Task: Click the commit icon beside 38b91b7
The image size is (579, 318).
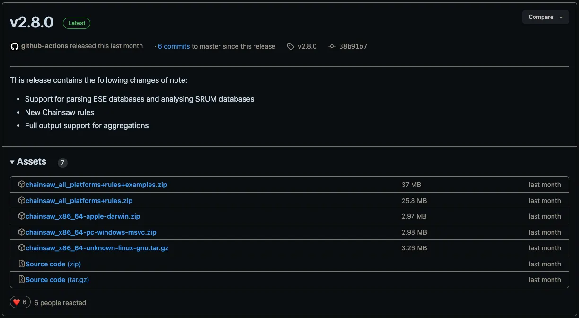Action: (332, 46)
